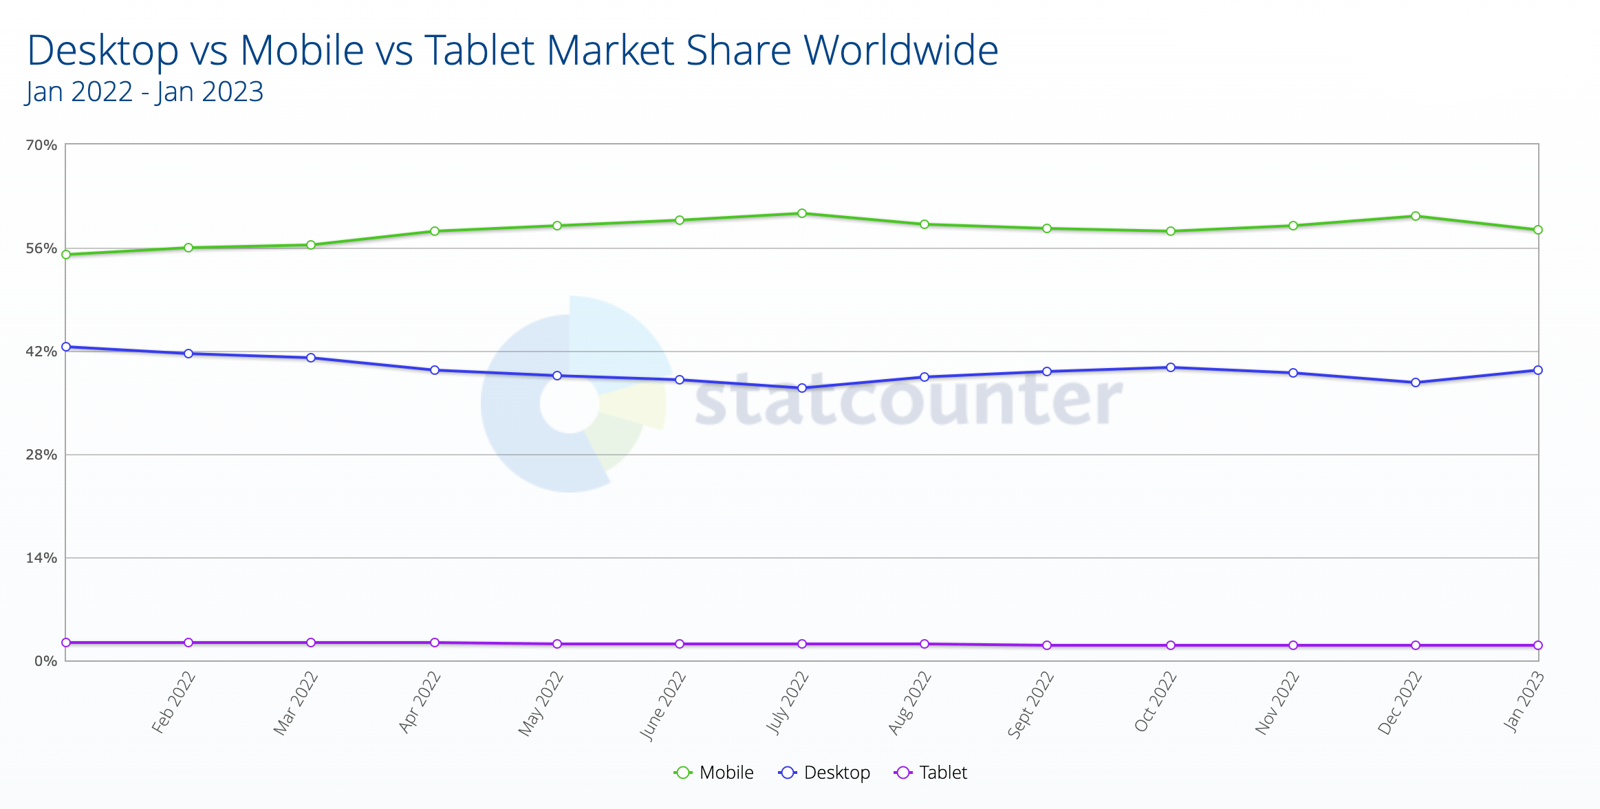Select the Mobile data point for Jan 2023
The image size is (1600, 809).
click(x=1538, y=230)
